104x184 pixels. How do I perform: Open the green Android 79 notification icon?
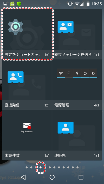tap(12, 4)
